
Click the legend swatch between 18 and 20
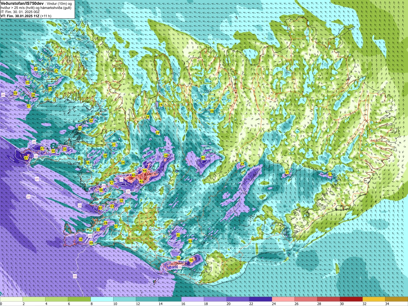[215, 299]
